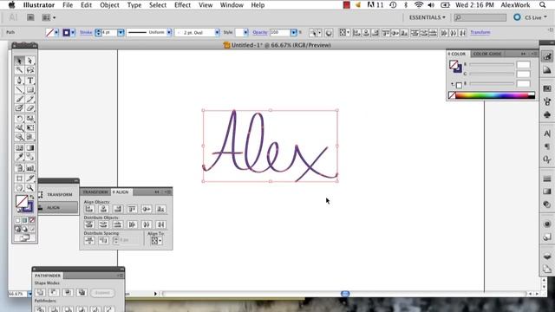
Task: Switch to the TRANSFORM tab in Align panel
Action: [x=95, y=192]
